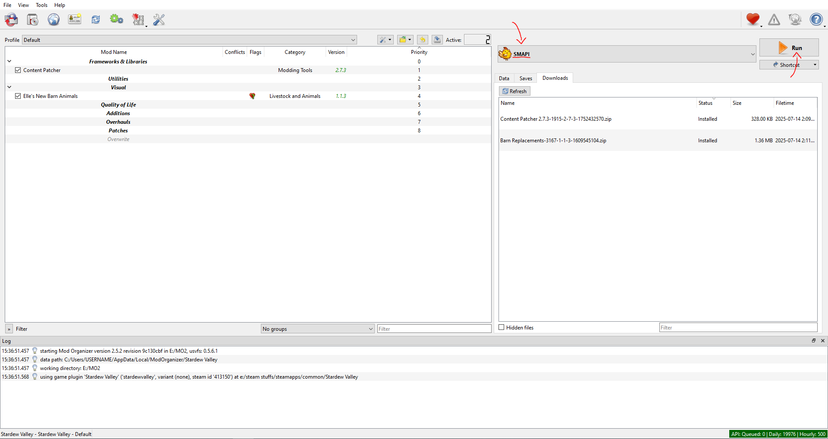Open Nexus Mods globe icon

click(54, 19)
